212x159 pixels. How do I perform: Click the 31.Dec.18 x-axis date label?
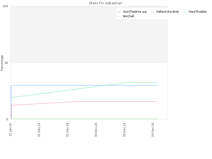[x=68, y=130]
